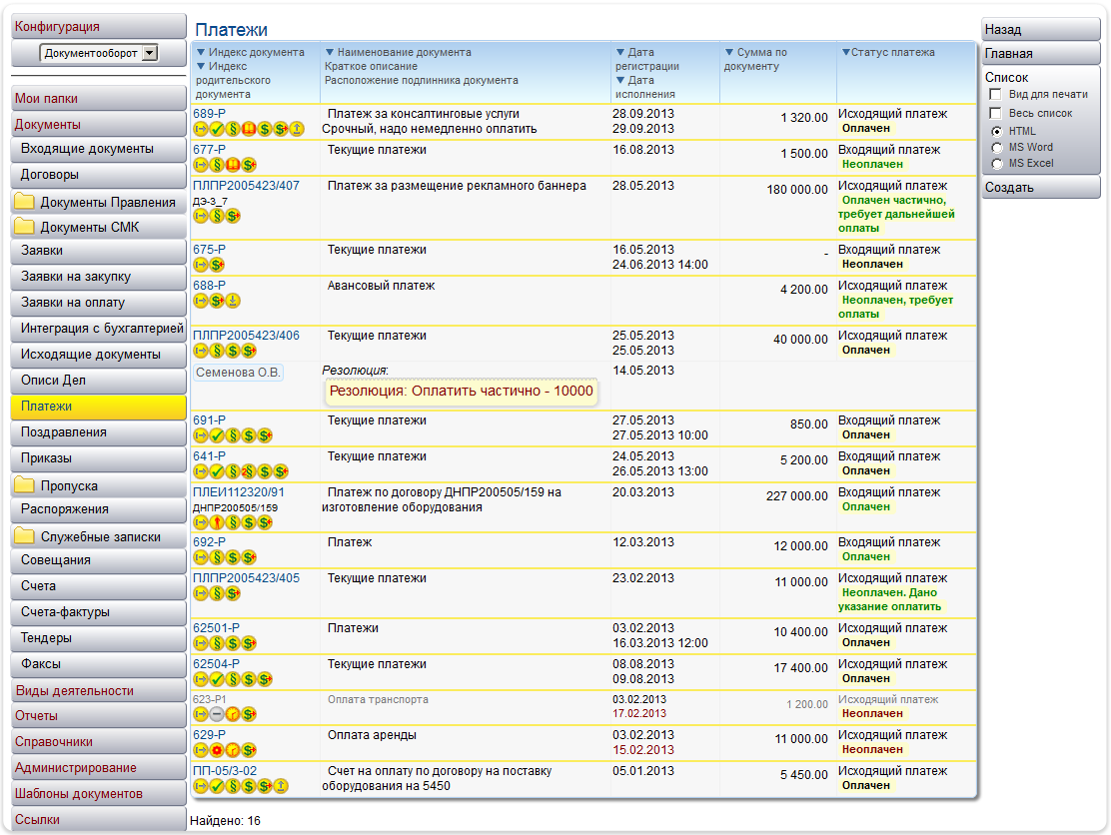1111x835 pixels.
Task: Open 'Заявки на оплату' in sidebar
Action: coord(73,303)
